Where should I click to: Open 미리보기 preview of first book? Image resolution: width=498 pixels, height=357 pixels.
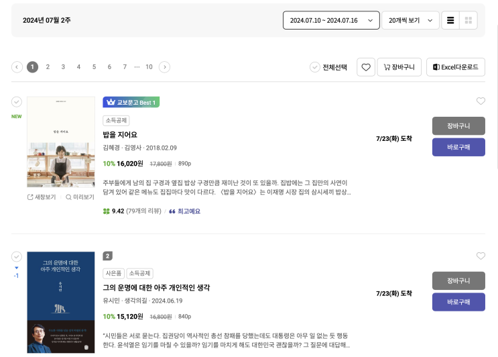[80, 197]
